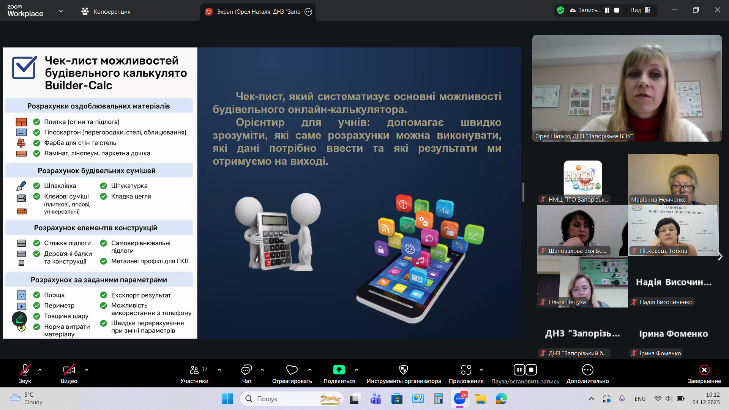
Task: Open the Вид view layout menu
Action: point(641,10)
